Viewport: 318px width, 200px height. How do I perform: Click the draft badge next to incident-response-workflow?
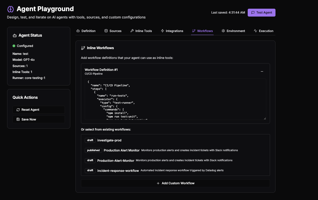coord(90,170)
